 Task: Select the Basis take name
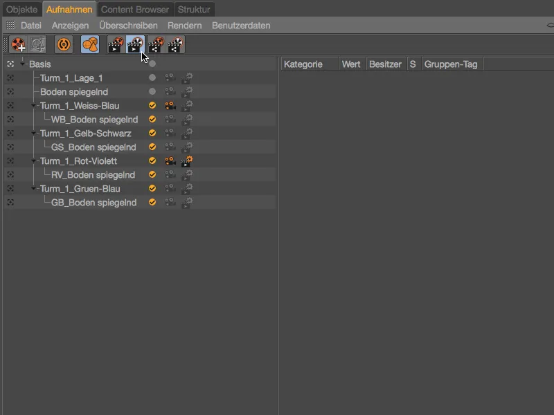(40, 64)
